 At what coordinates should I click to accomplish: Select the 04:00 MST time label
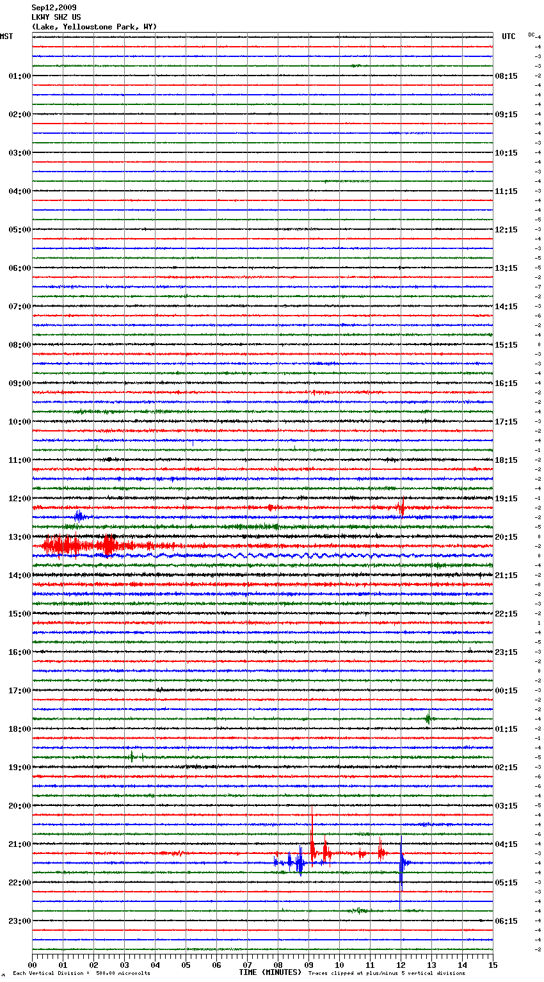(19, 191)
